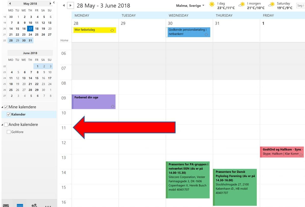Uncheck the Kalender calendar checkbox
This screenshot has width=305, height=207.
pyautogui.click(x=9, y=114)
